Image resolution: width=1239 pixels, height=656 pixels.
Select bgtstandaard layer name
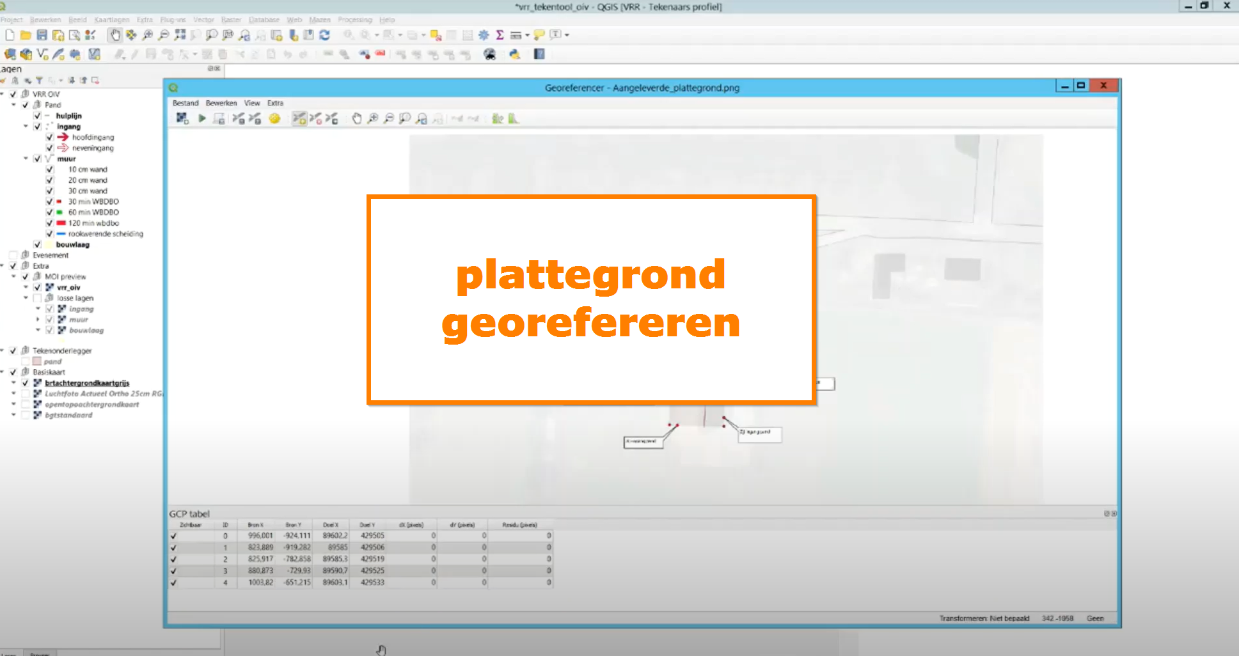point(68,416)
